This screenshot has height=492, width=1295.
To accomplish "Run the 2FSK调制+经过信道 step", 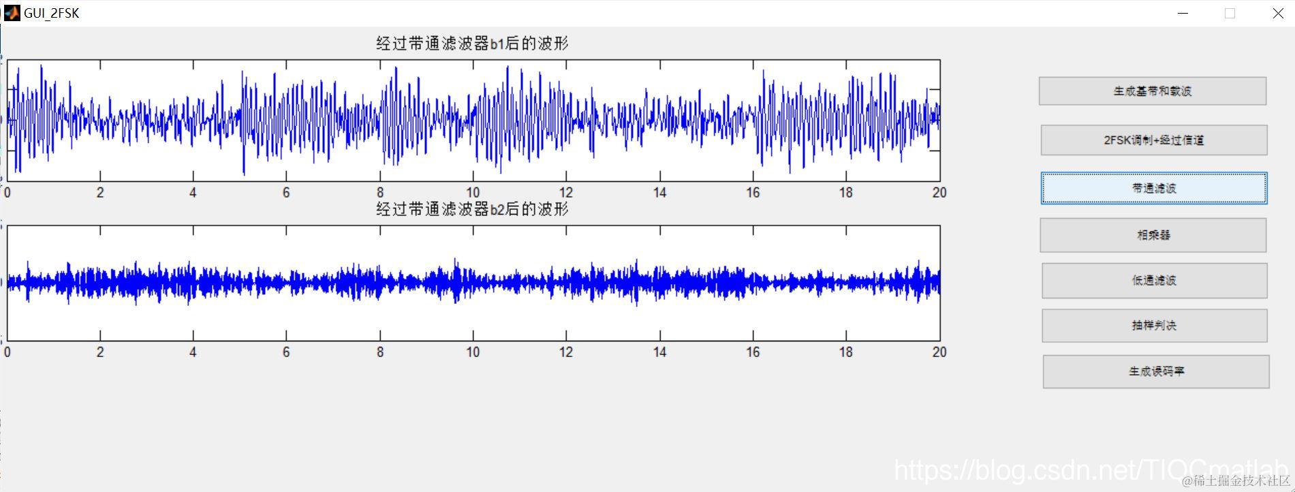I will (1154, 140).
